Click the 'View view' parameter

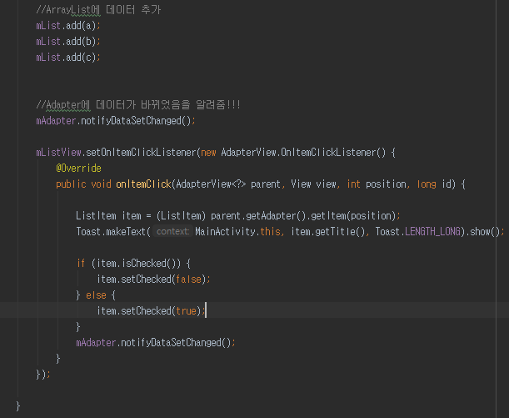tap(313, 184)
